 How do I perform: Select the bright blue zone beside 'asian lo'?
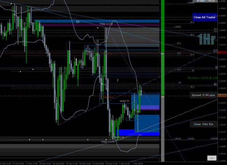point(138,133)
